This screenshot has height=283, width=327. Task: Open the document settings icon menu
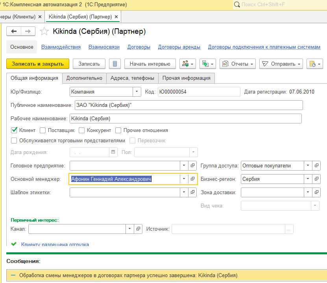coord(315,64)
